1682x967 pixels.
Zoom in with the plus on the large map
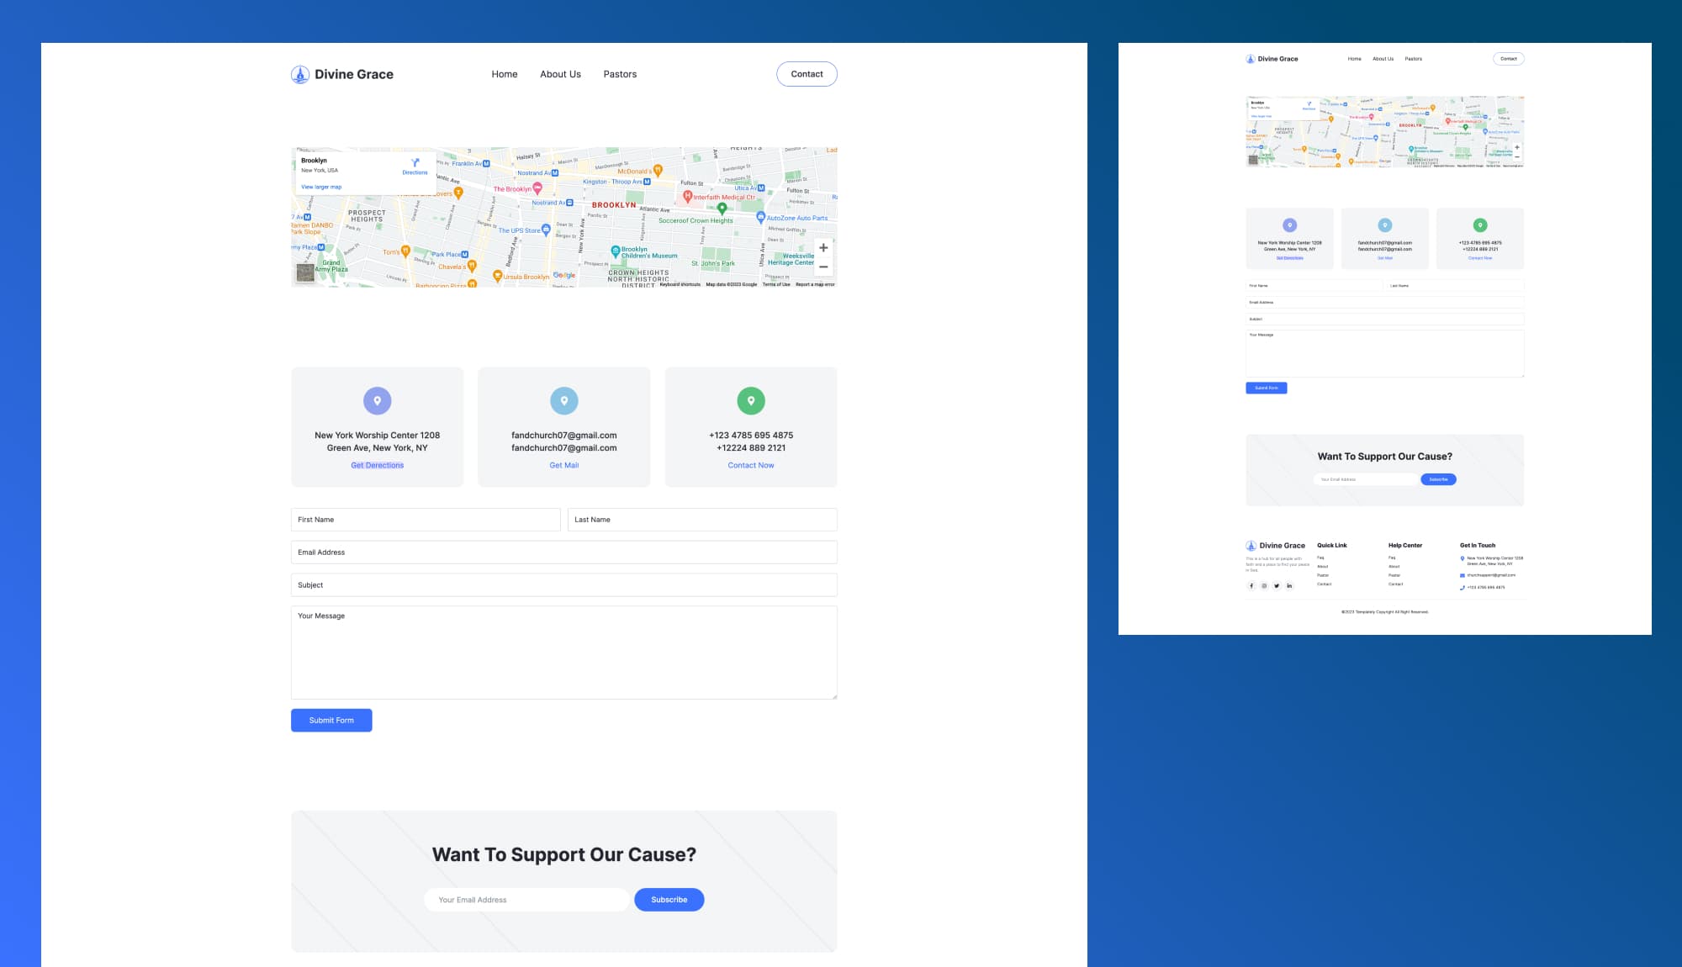pos(823,248)
